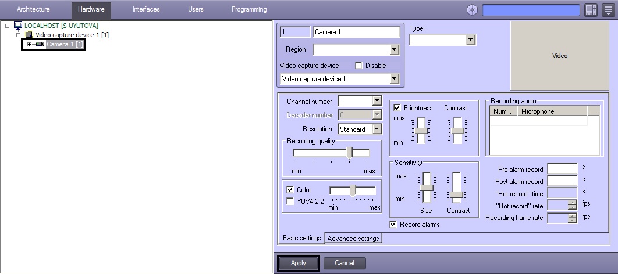Open the Region dropdown
This screenshot has width=618, height=274.
pos(394,49)
